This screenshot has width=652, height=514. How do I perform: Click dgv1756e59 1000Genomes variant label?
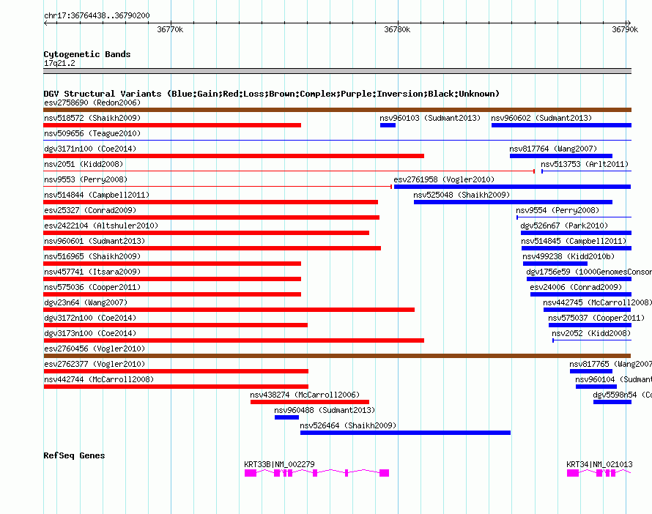[x=589, y=272]
